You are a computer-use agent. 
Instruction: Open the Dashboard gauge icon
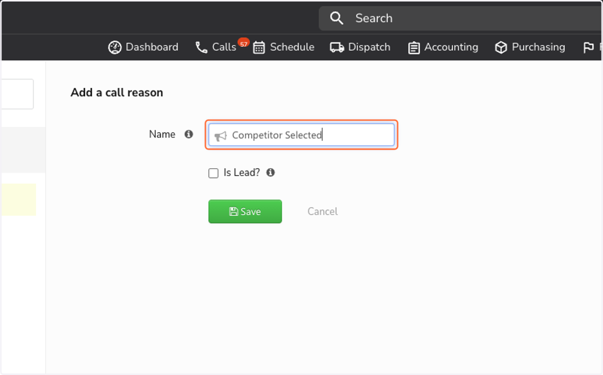pos(115,48)
